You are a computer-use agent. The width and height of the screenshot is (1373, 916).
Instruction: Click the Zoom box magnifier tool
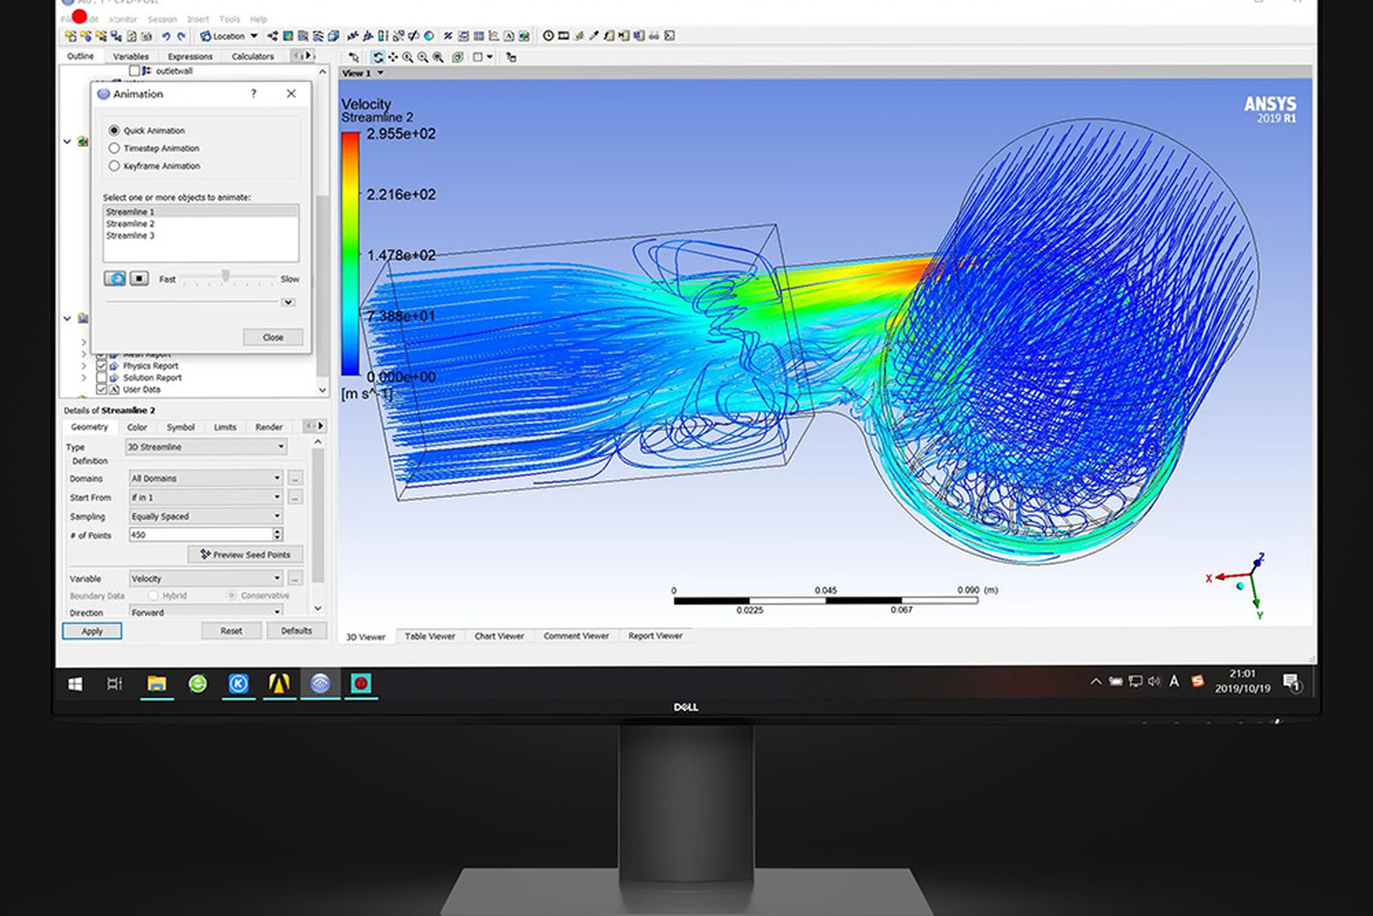[423, 57]
